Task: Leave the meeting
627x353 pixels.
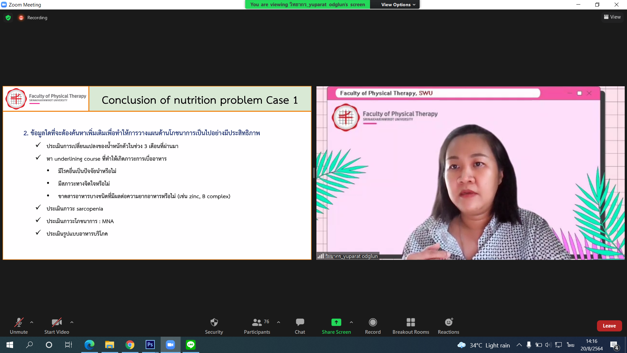Action: click(x=609, y=326)
